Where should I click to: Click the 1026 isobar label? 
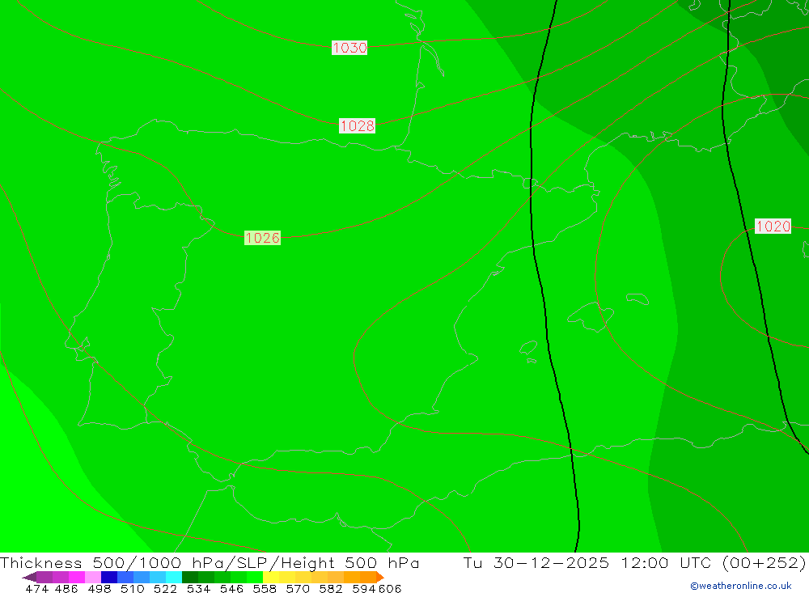[x=263, y=237]
